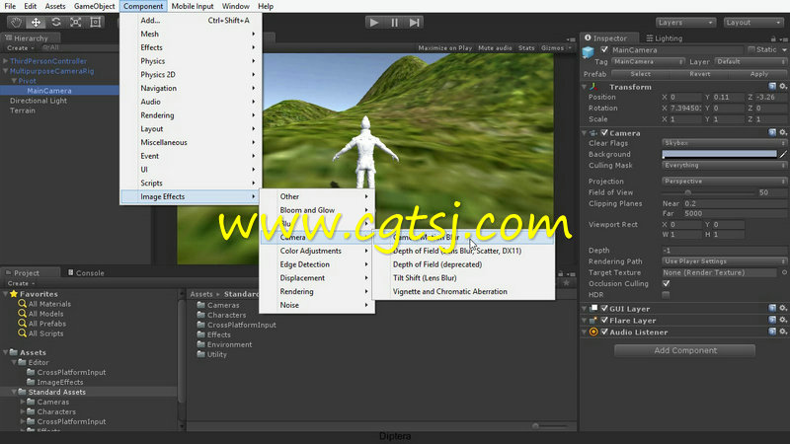
Task: Open GUI Layer gear settings
Action: [783, 308]
